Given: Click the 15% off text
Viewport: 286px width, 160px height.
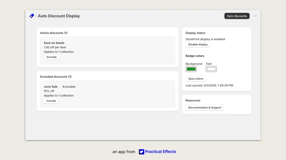Looking at the screenshot, I should (49, 91).
